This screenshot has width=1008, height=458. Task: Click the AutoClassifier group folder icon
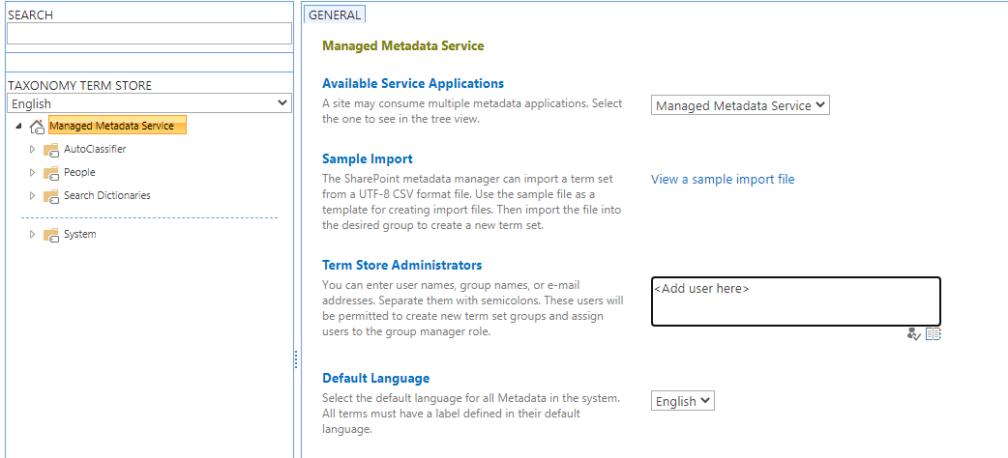pos(51,150)
